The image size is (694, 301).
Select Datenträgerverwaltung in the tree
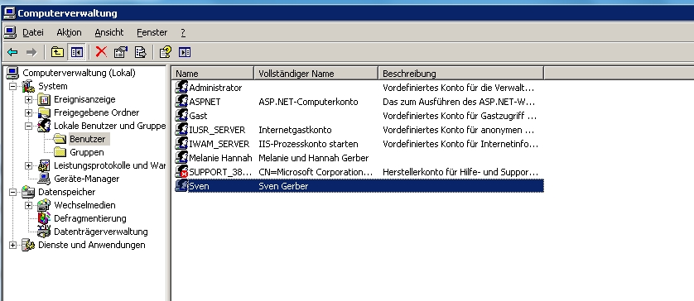(101, 232)
